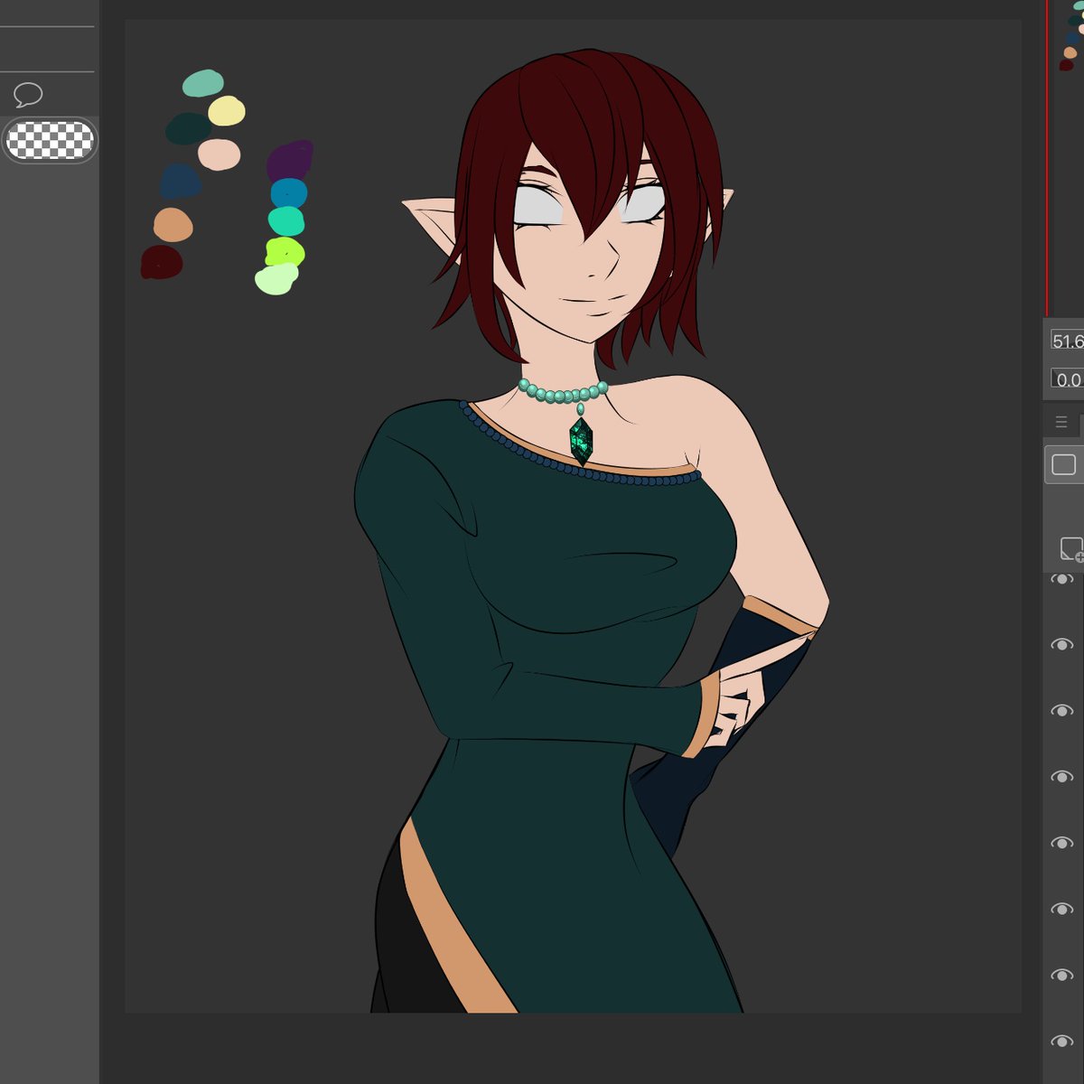Open the layer panel hamburger menu
The height and width of the screenshot is (1084, 1084).
[1061, 422]
